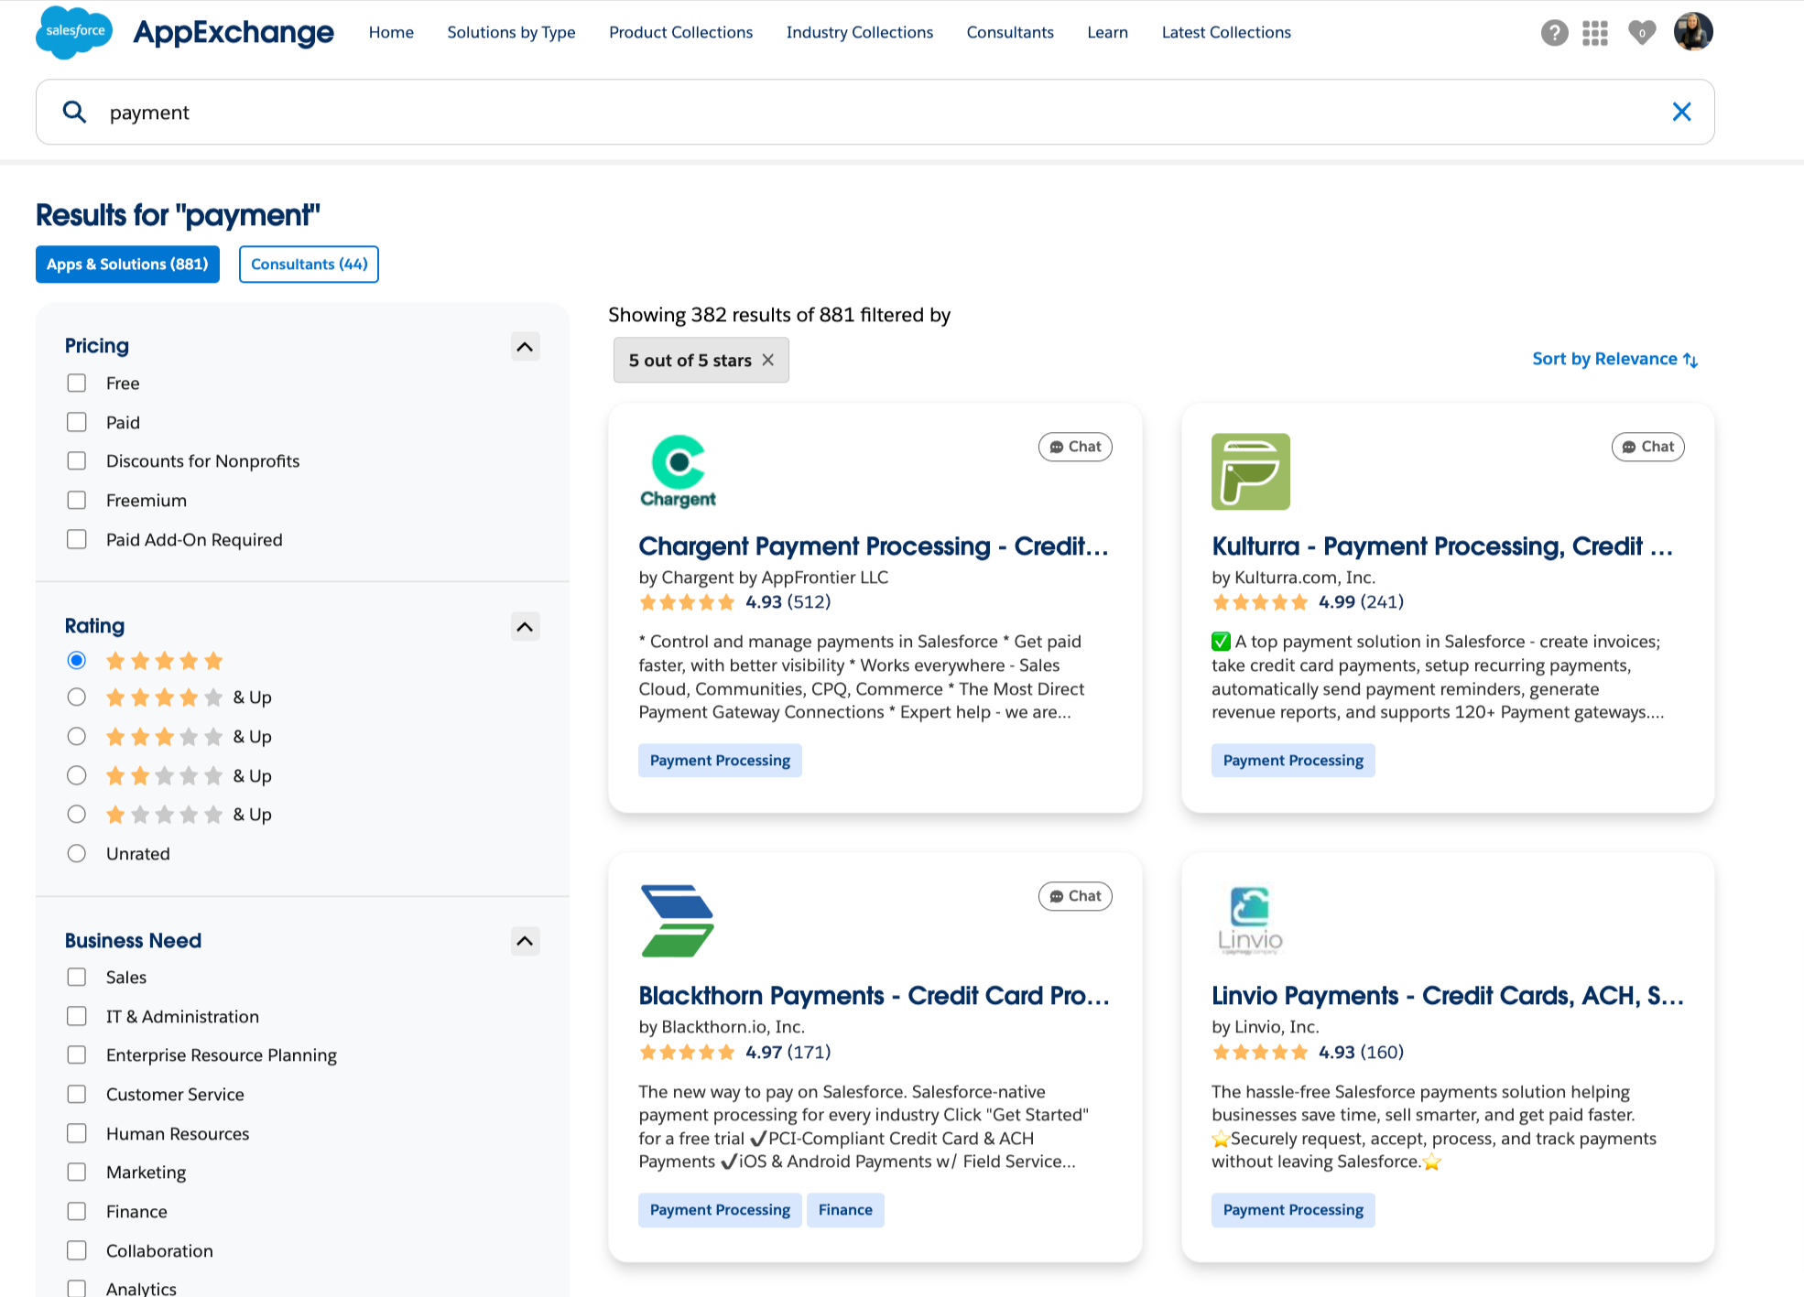Start Chat on the Kulturra card

coord(1647,447)
